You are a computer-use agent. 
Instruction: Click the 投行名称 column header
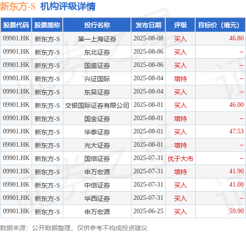pyautogui.click(x=97, y=25)
